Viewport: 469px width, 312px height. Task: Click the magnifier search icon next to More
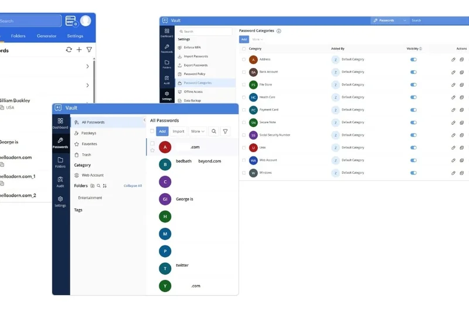(214, 131)
